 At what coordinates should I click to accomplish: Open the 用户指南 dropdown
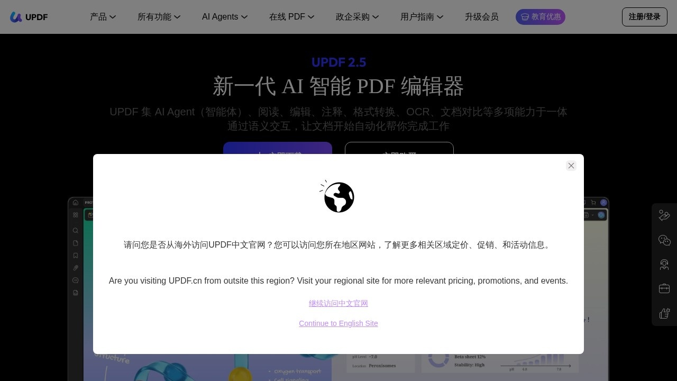click(x=422, y=17)
